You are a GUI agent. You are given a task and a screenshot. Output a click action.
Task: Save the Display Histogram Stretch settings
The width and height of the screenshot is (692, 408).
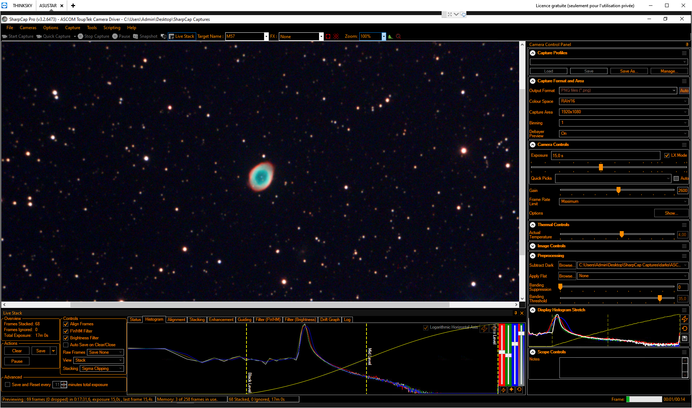pyautogui.click(x=684, y=338)
